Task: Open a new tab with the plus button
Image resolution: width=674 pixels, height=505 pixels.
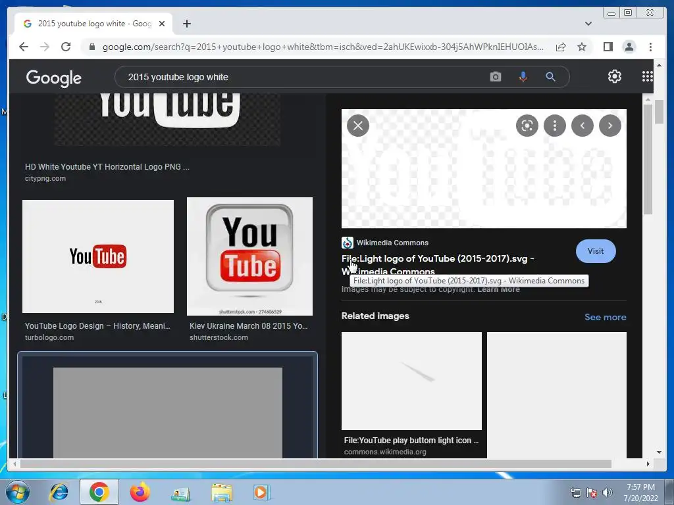Action: pyautogui.click(x=186, y=24)
